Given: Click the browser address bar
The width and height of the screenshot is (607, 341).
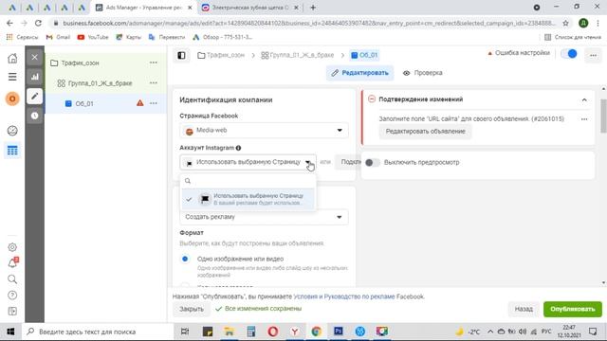Looking at the screenshot, I should [x=309, y=23].
